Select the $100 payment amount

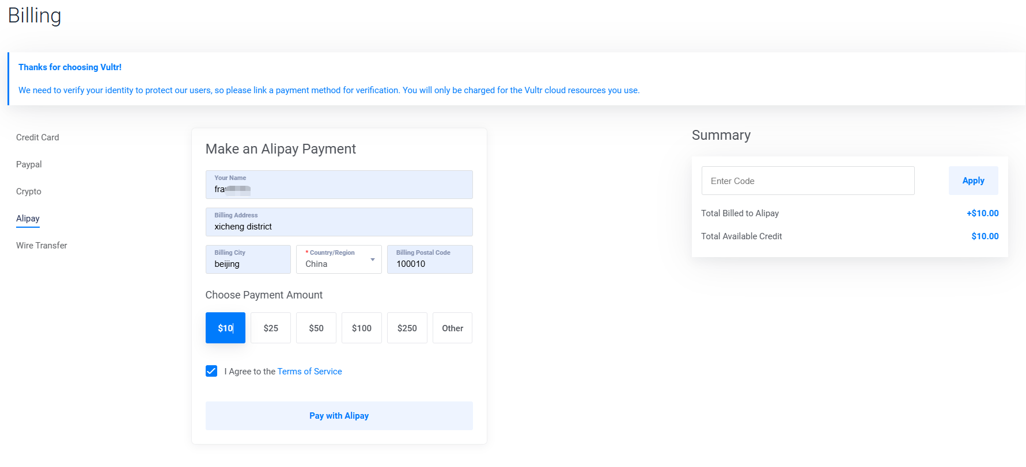[362, 328]
